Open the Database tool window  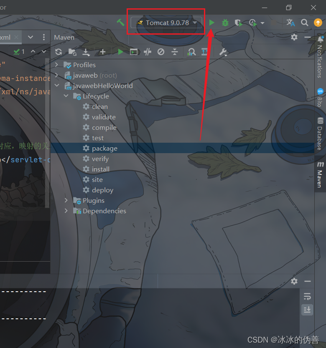320,134
